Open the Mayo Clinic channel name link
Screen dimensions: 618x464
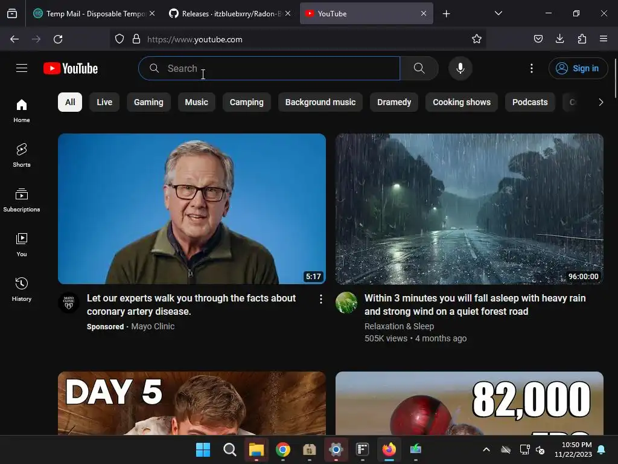(153, 326)
